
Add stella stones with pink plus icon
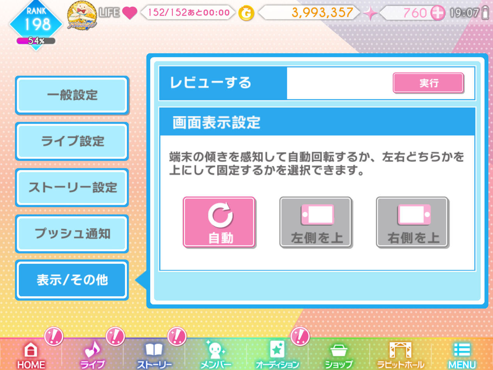pyautogui.click(x=438, y=13)
